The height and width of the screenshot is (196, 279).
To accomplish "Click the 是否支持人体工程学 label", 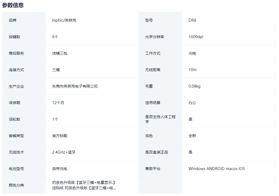I will [160, 119].
